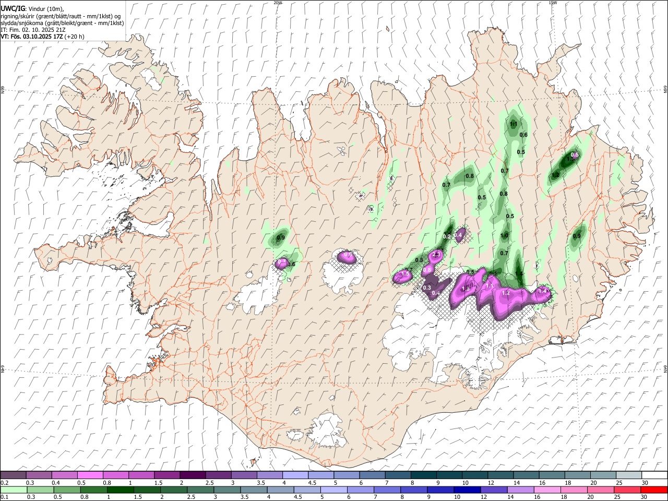Click the '18' label in the lower rain legend
The image size is (668, 501).
(x=565, y=497)
